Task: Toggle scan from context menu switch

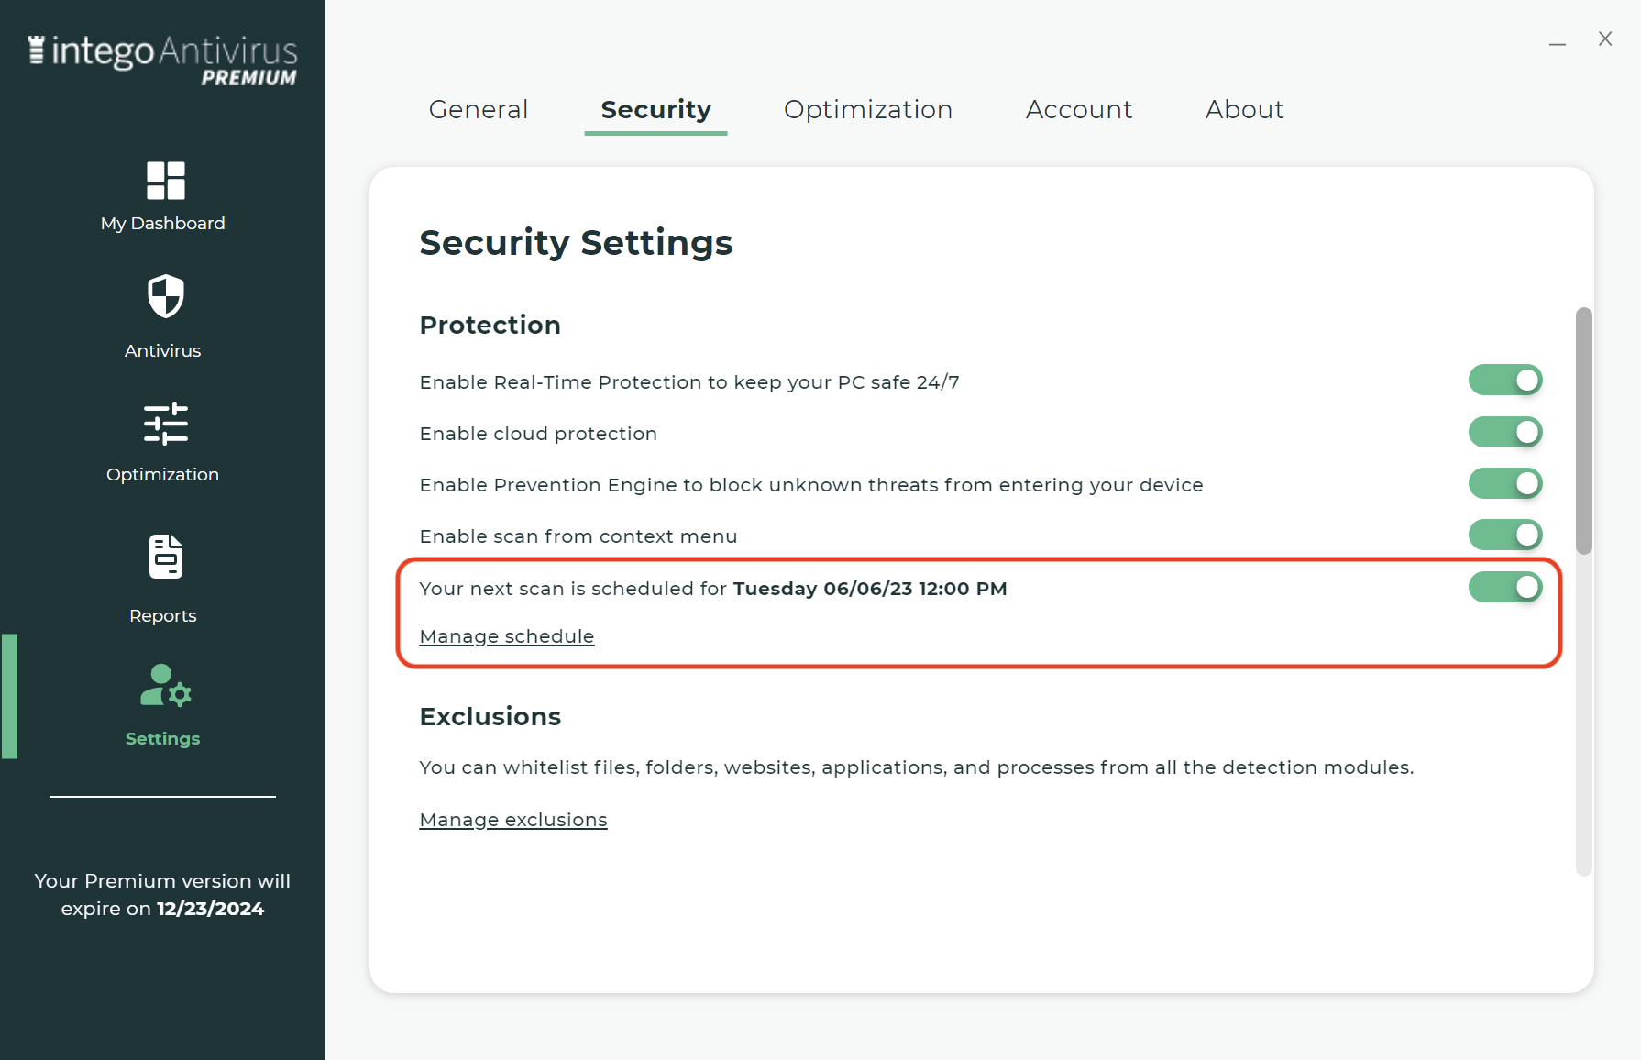Action: 1505,535
